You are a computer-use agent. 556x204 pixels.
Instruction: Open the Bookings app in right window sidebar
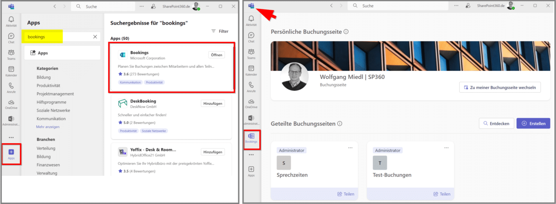(x=251, y=139)
